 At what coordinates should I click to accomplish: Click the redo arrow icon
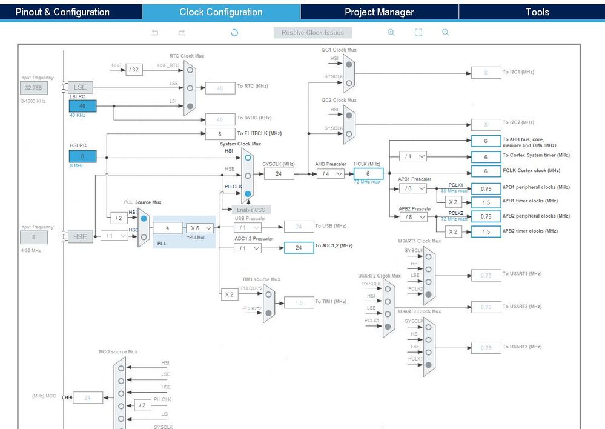point(182,33)
